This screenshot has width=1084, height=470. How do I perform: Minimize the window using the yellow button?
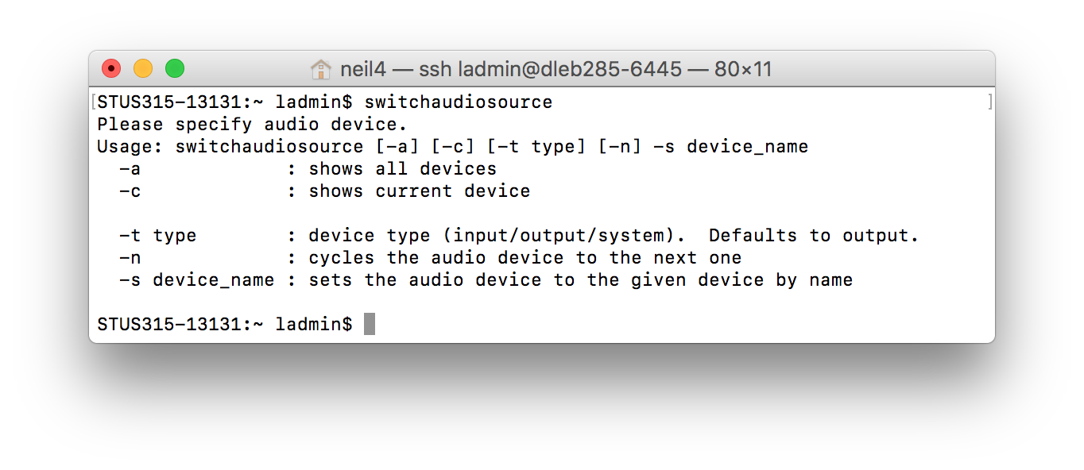point(143,69)
